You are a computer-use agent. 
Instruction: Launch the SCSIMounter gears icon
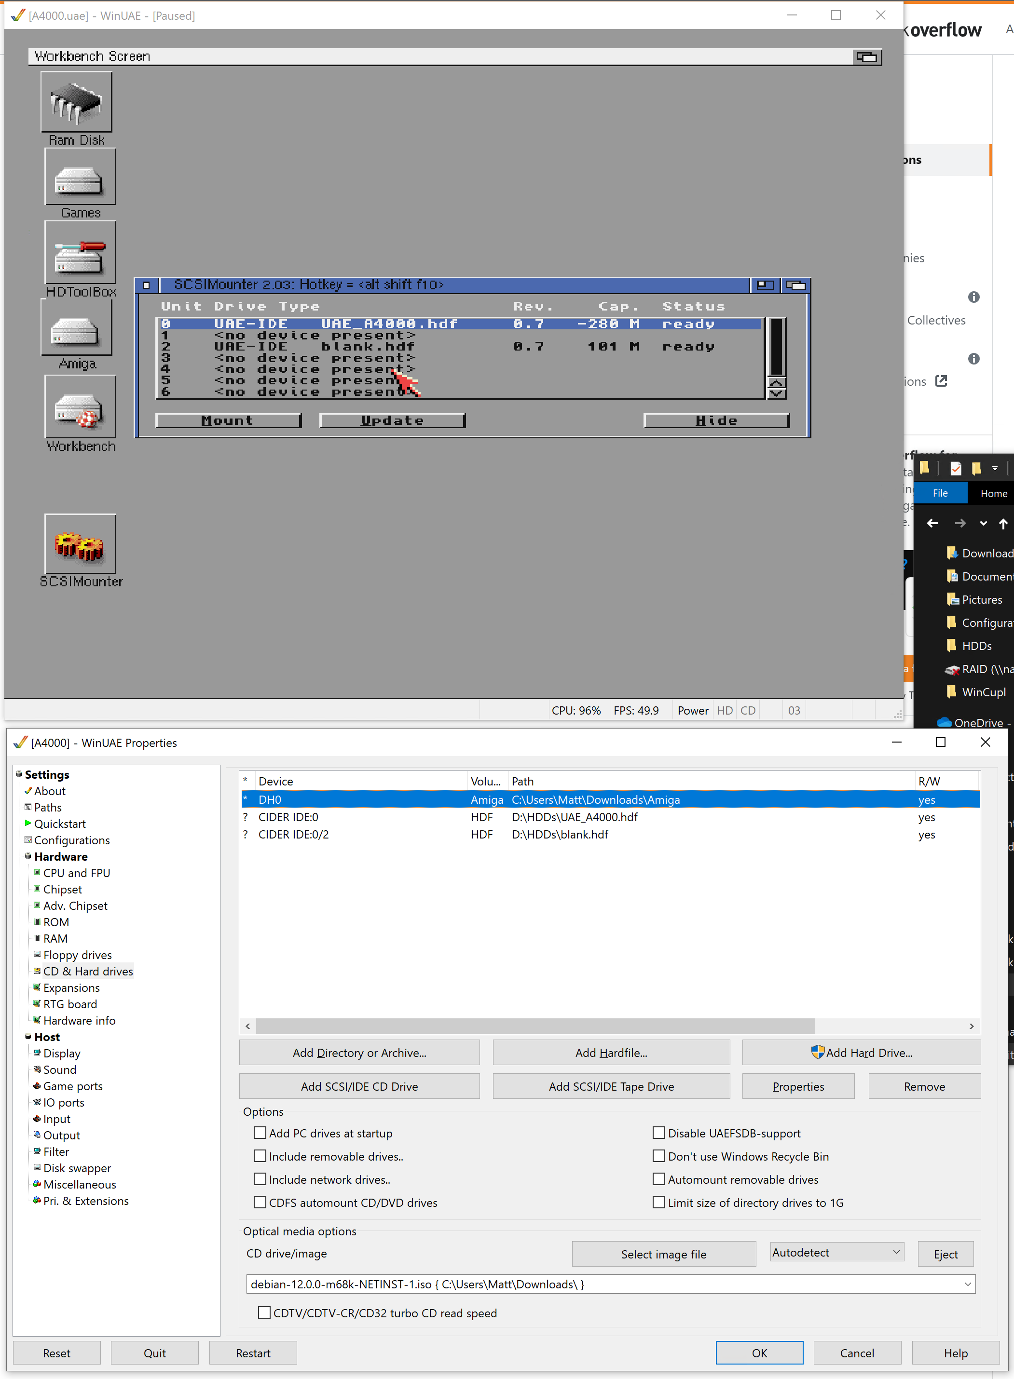(80, 544)
